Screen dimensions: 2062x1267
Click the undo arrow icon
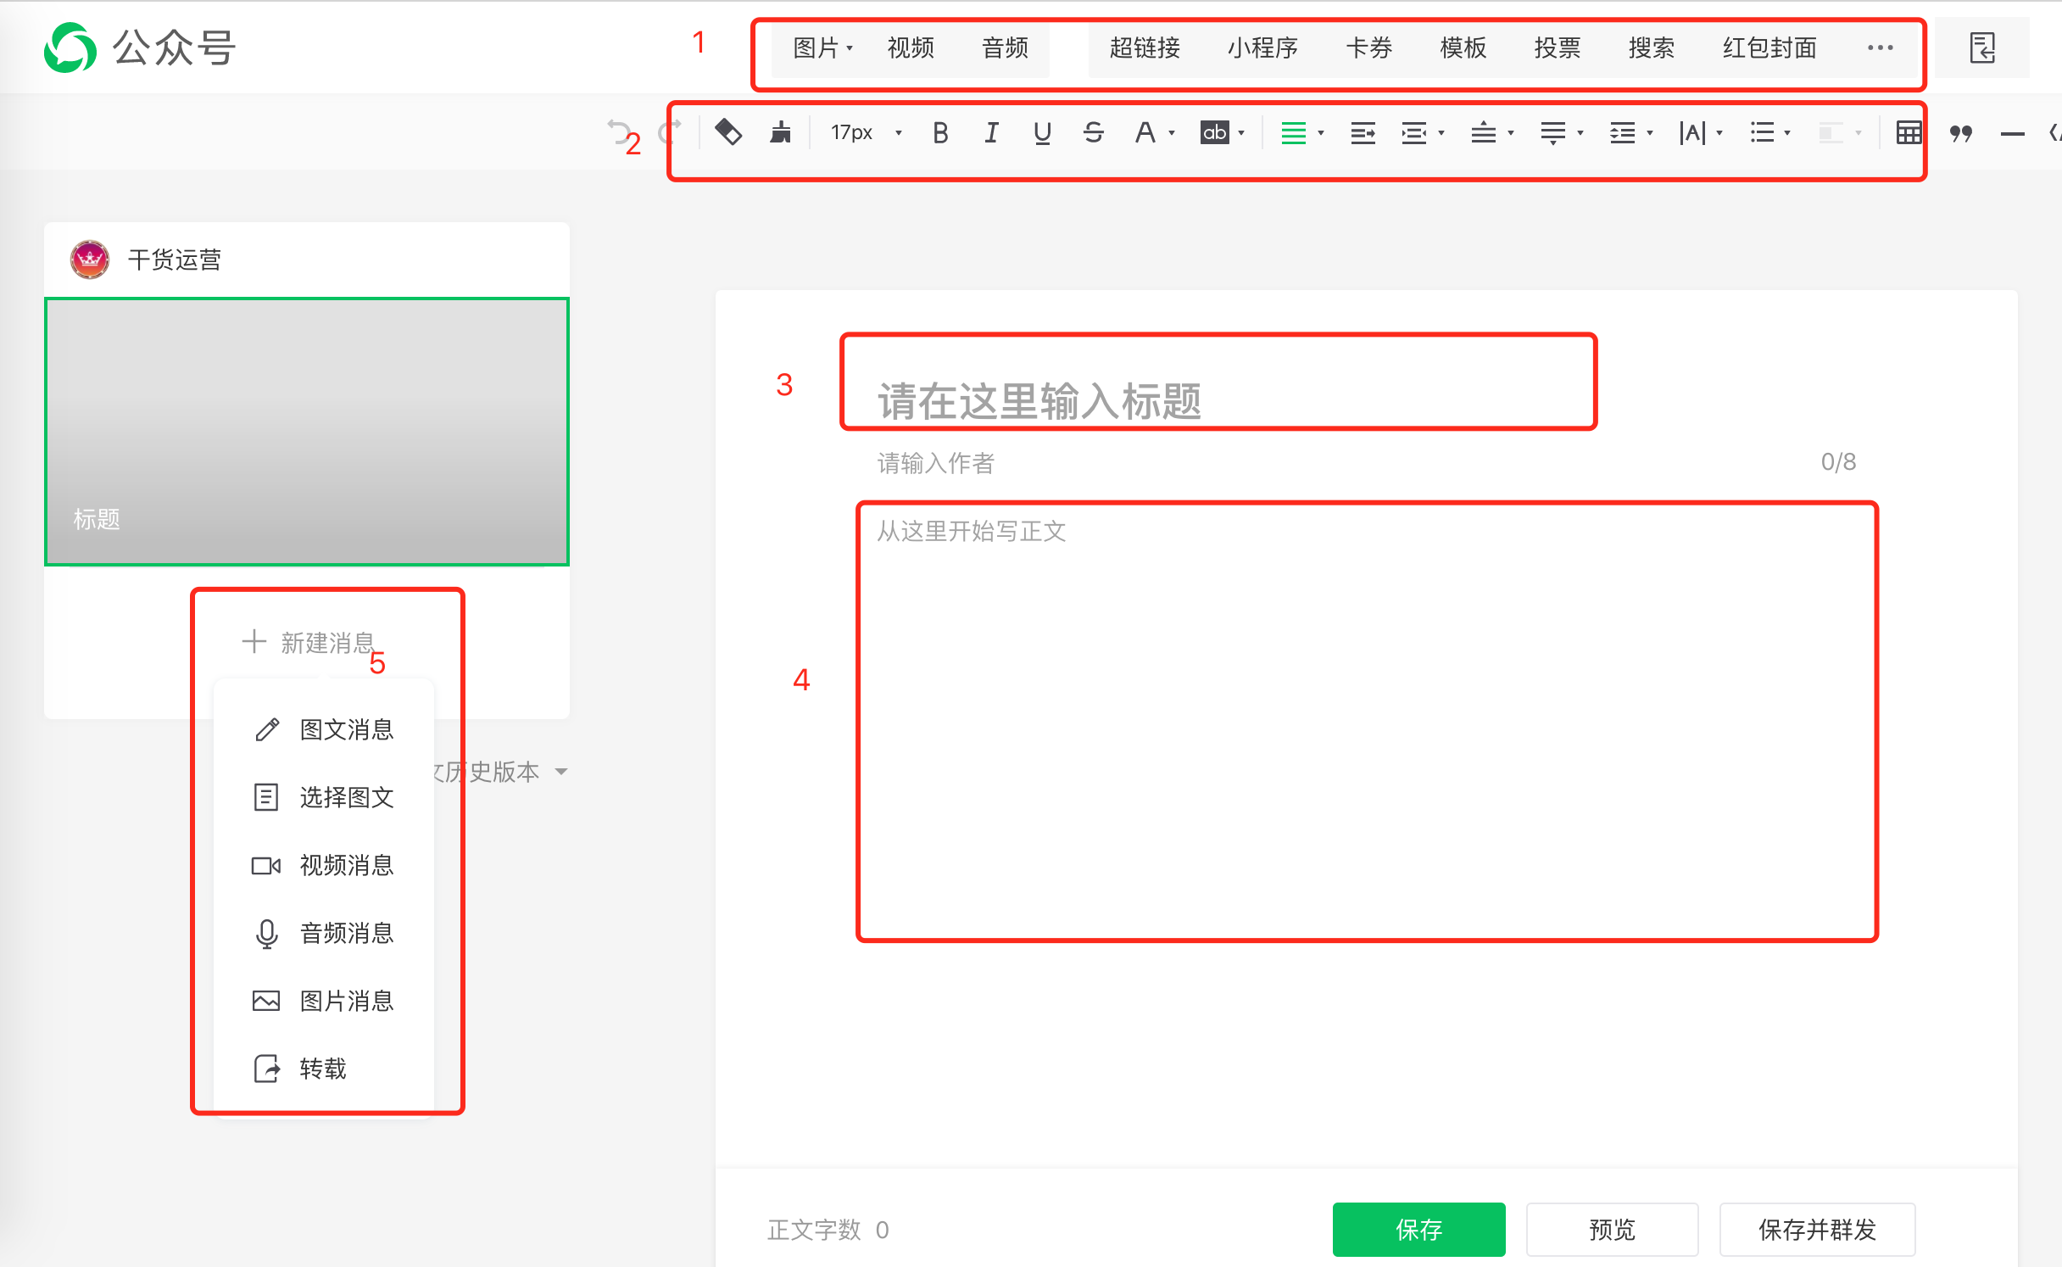[x=618, y=131]
